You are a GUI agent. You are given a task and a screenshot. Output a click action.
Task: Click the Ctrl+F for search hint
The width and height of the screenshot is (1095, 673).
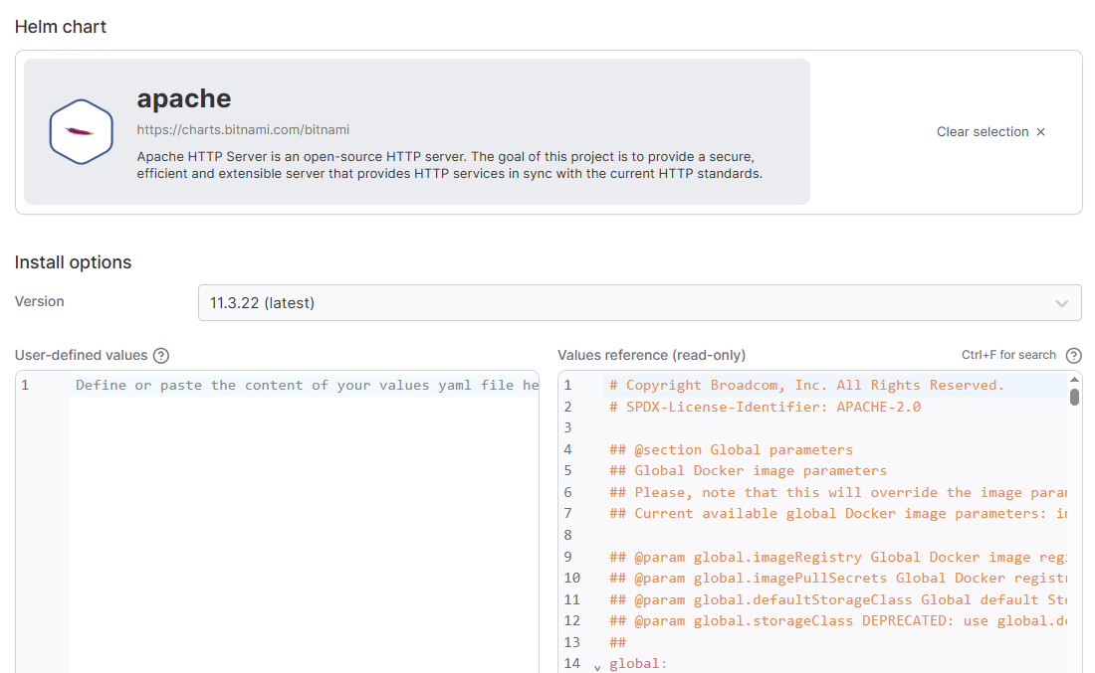tap(1008, 356)
